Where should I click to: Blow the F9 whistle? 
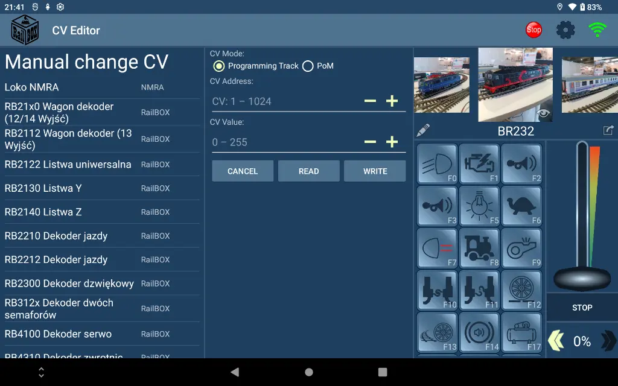pos(521,248)
